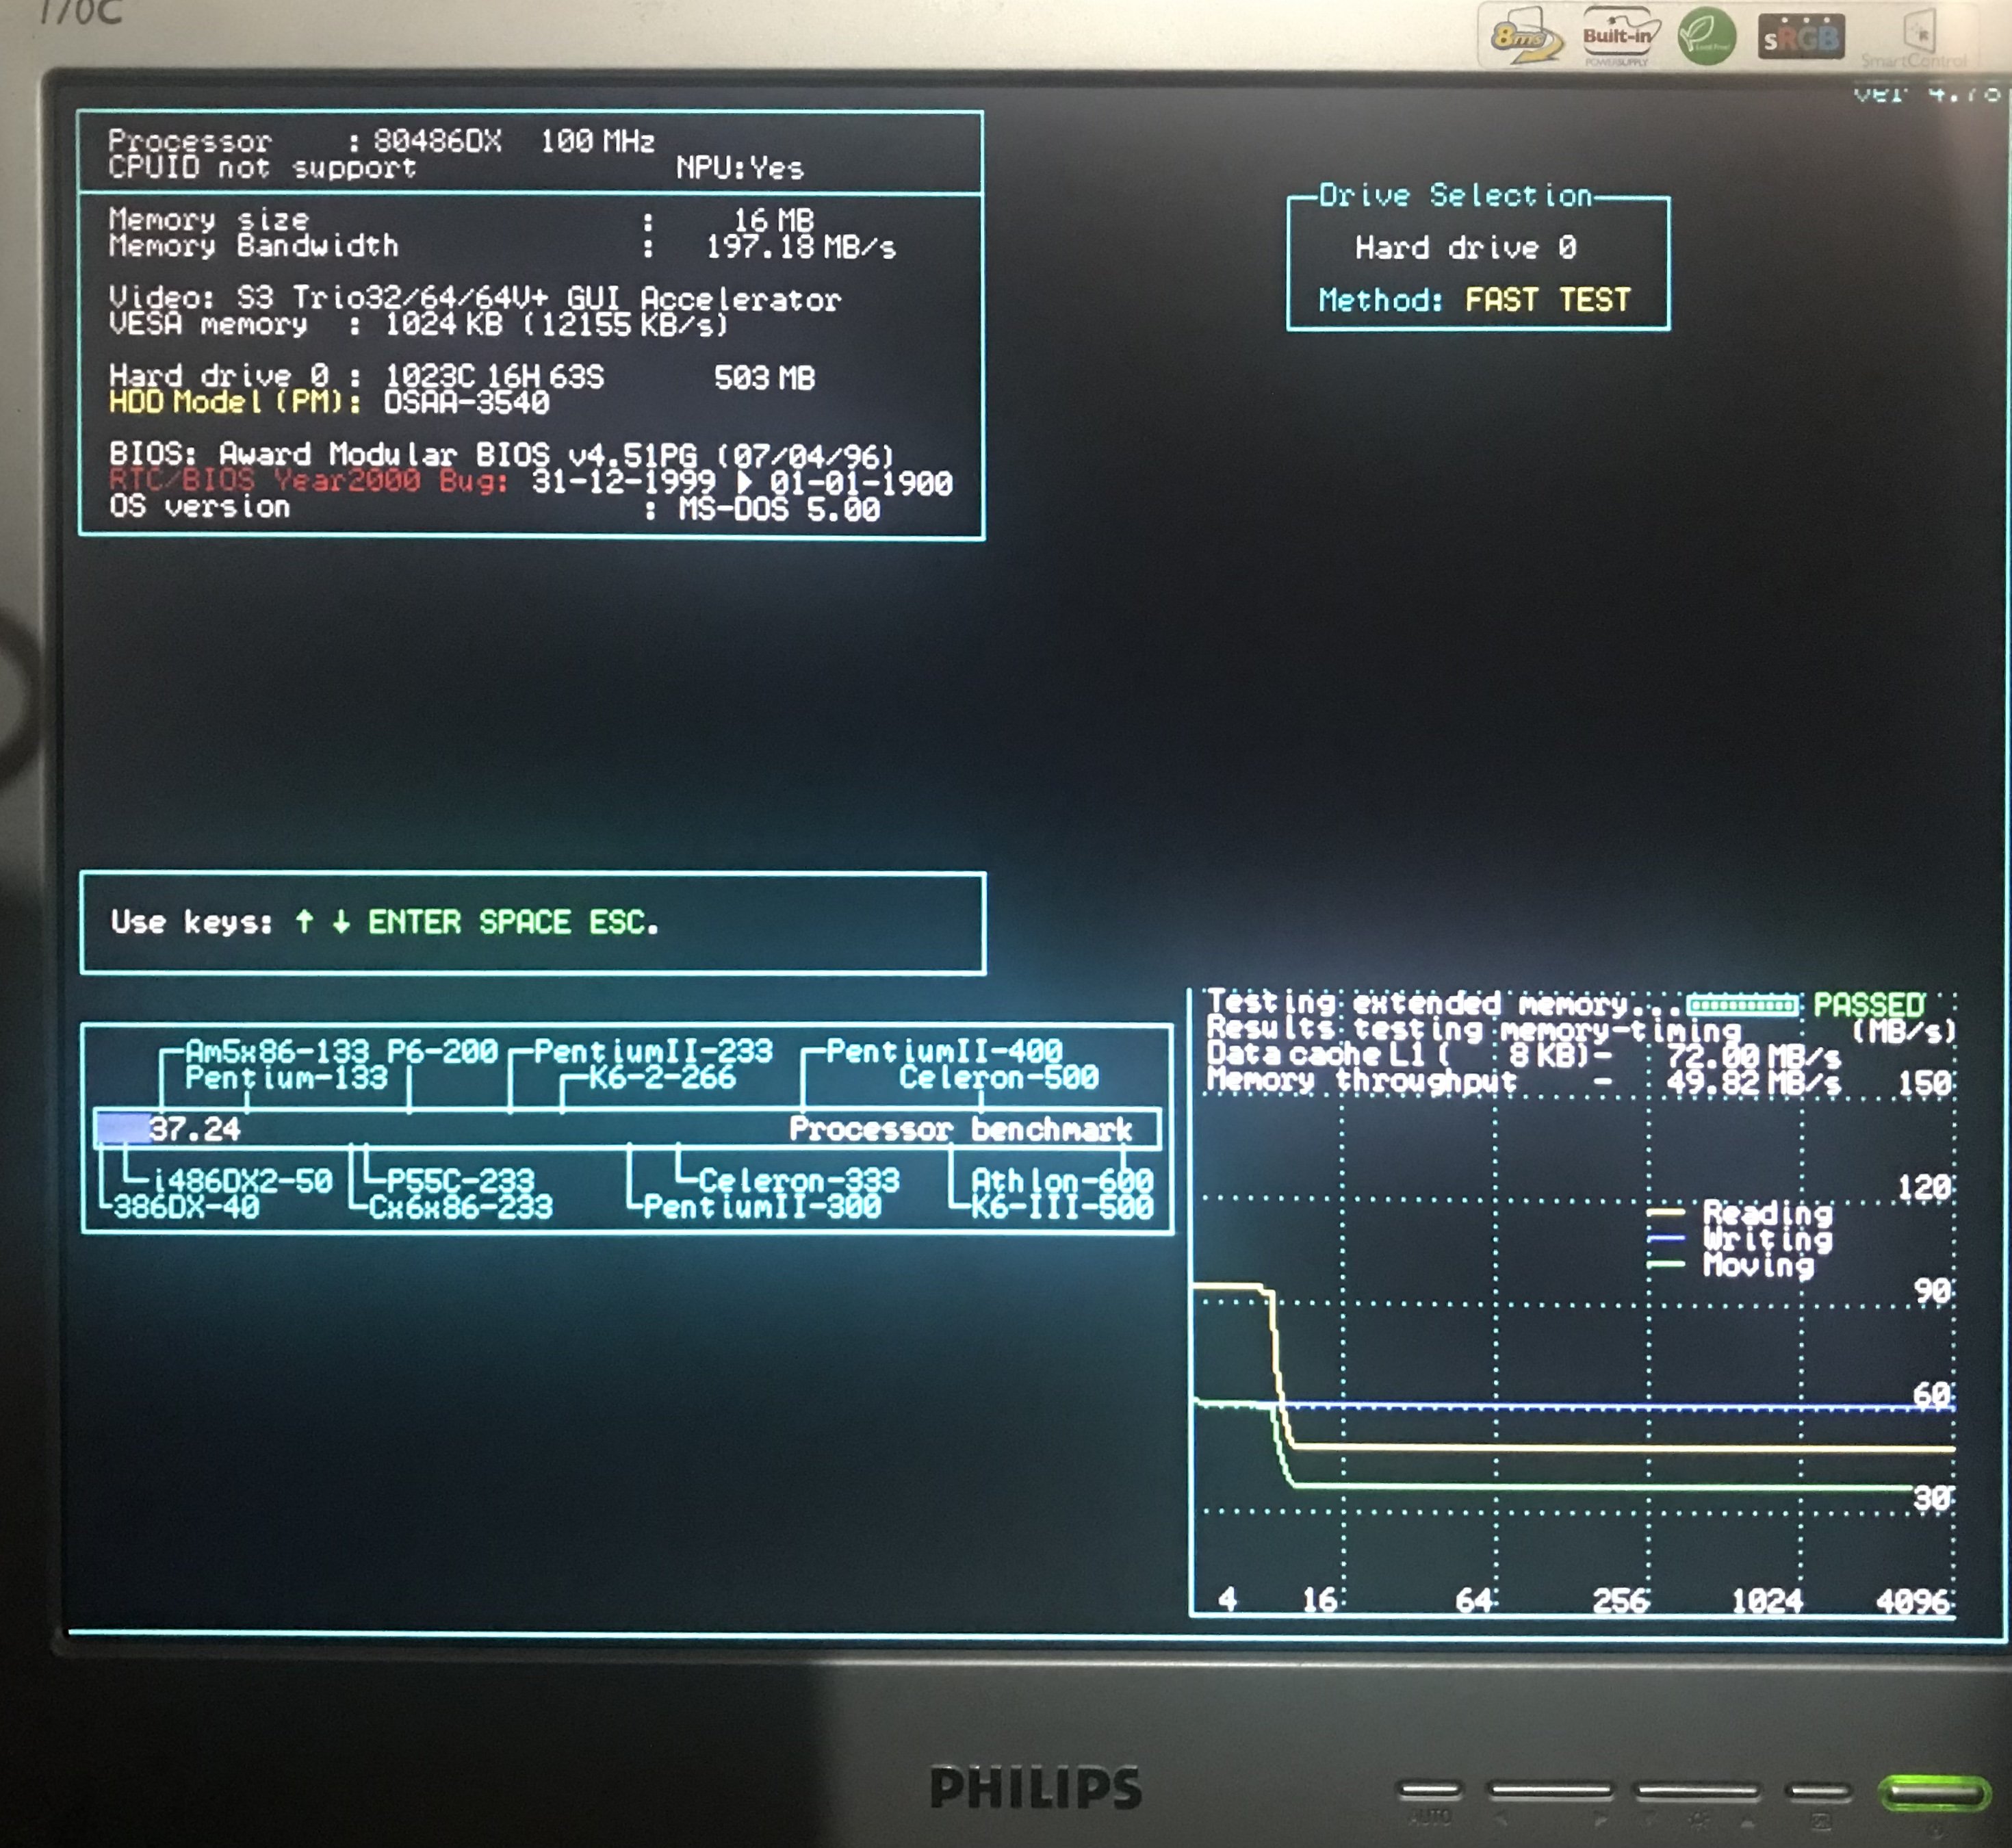
Task: Select Method: FAST TEST option
Action: [x=1474, y=300]
